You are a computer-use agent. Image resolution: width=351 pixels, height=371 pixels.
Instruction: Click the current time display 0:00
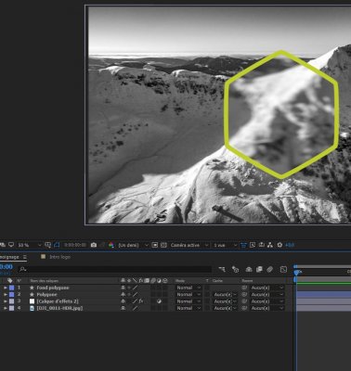6,266
